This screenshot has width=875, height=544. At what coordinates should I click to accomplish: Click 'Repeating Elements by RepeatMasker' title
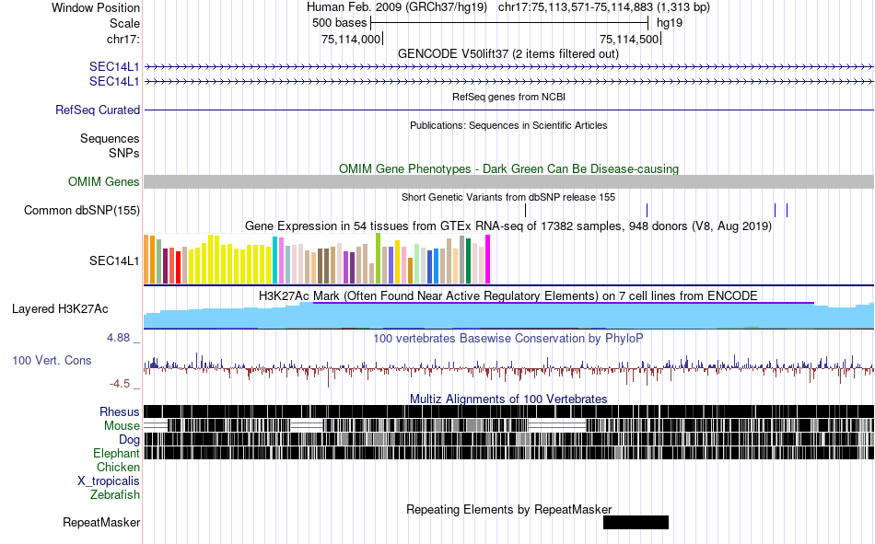509,509
